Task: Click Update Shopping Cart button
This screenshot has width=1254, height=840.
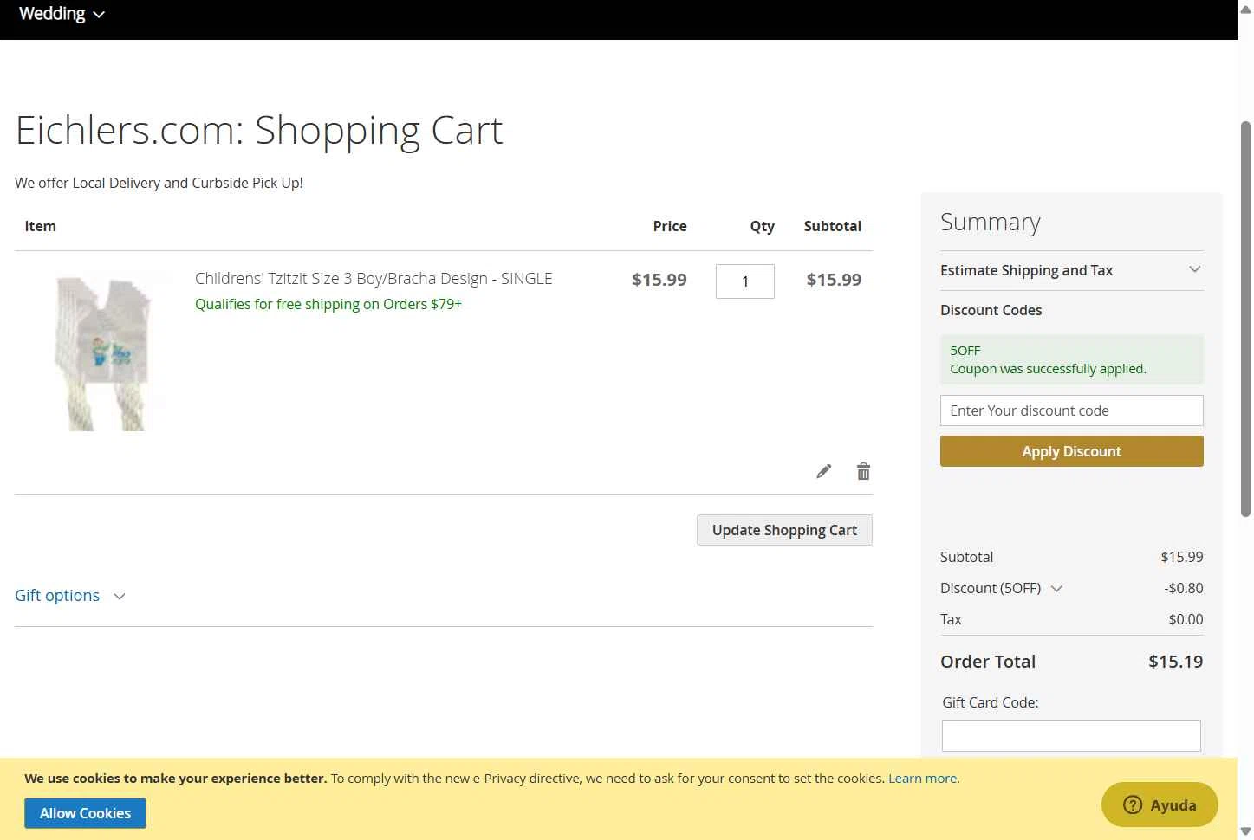Action: coord(784,530)
